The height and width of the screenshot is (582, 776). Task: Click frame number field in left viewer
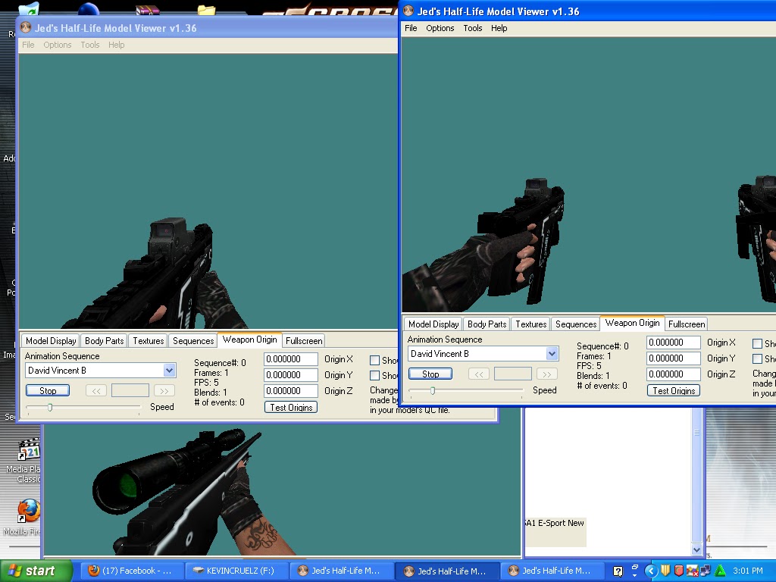(x=130, y=391)
